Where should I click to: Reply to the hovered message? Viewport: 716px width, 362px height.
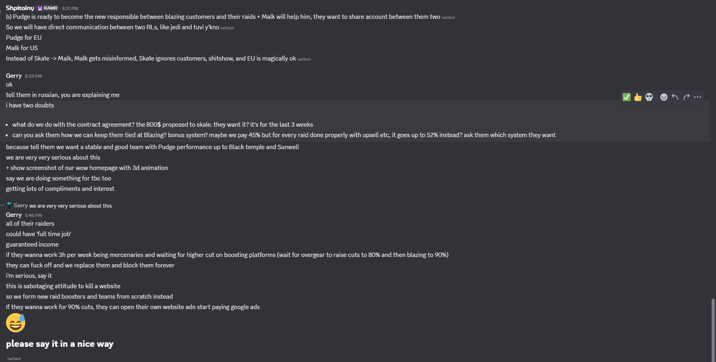point(675,97)
